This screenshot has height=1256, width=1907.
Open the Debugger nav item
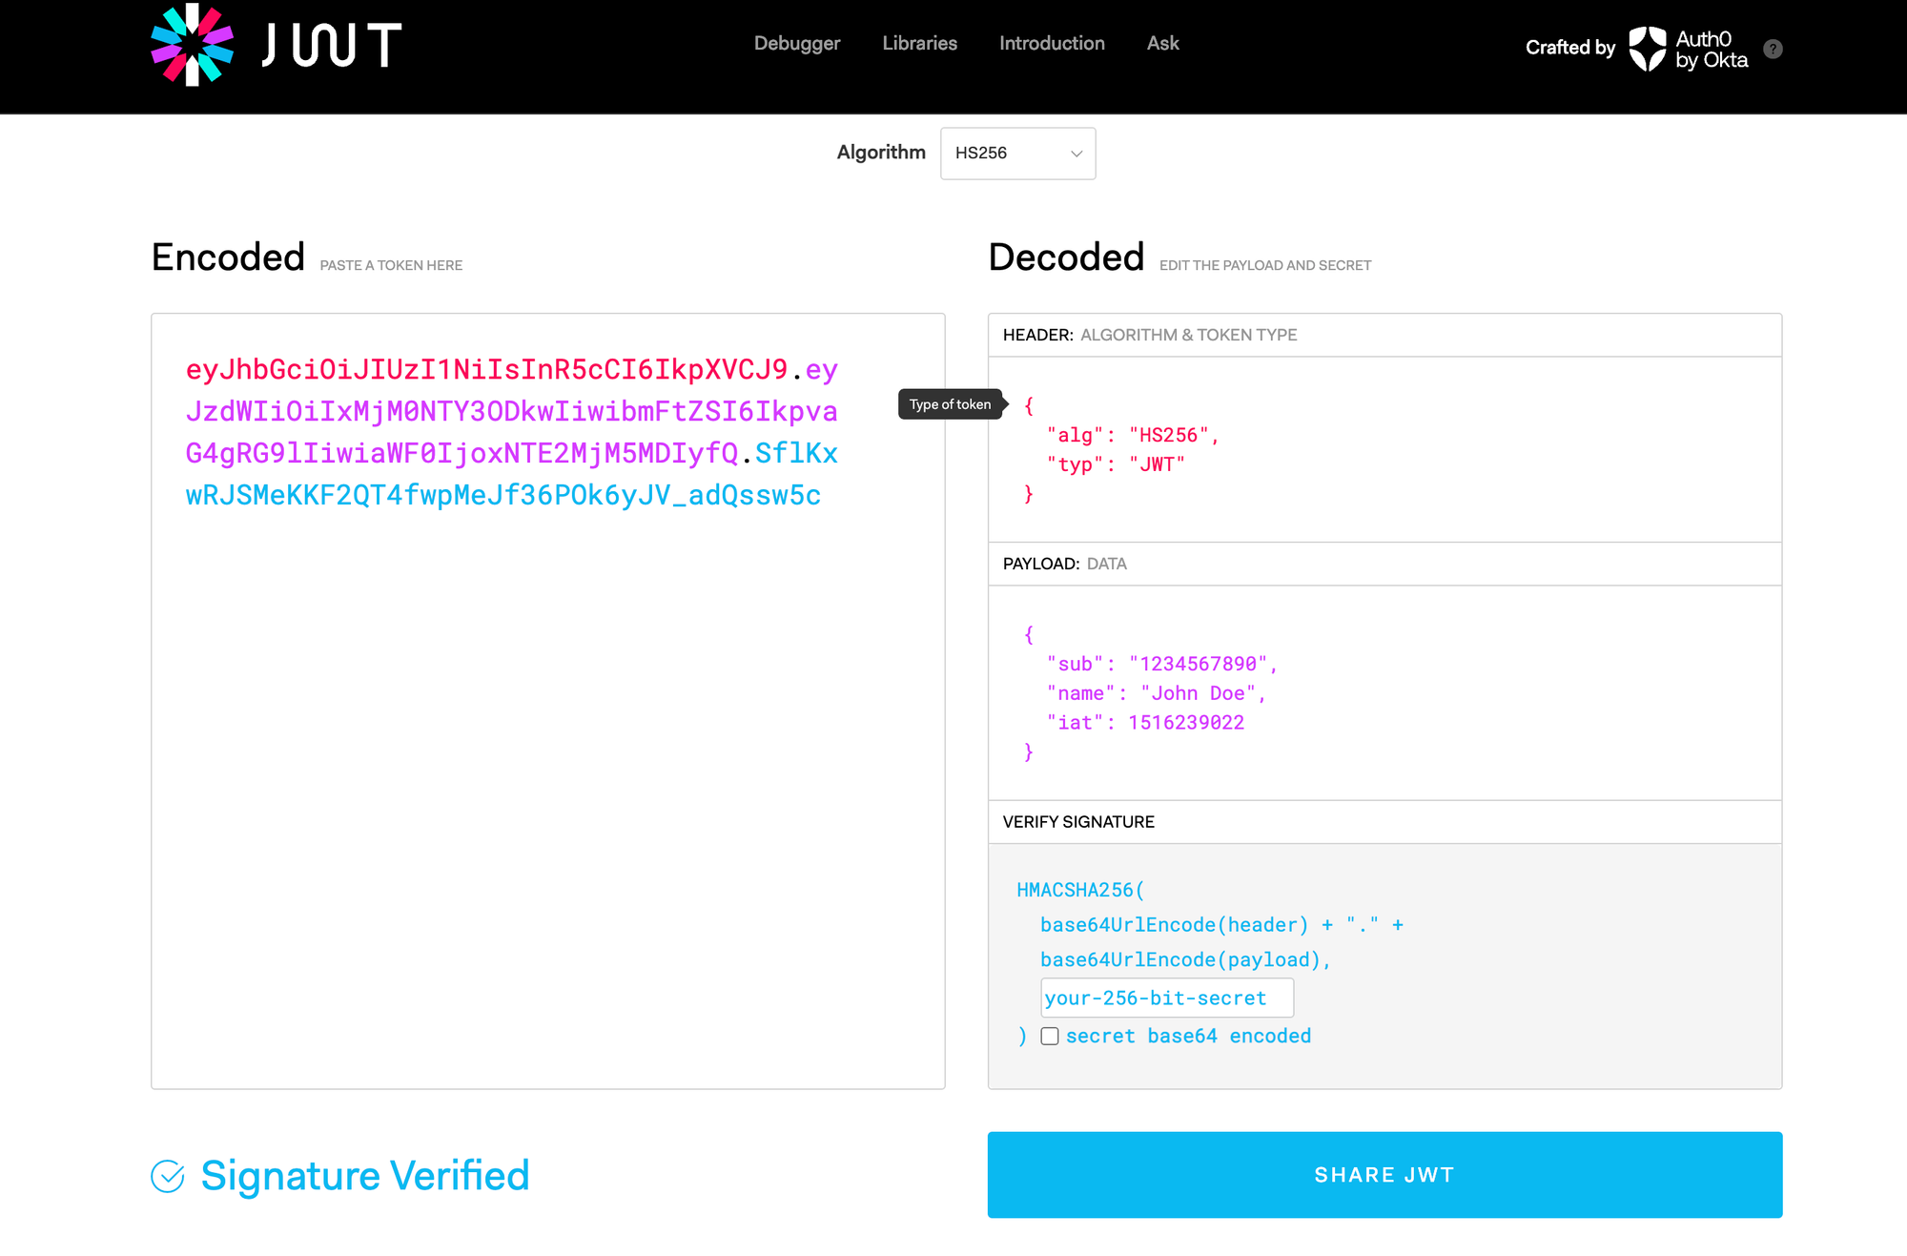pos(797,43)
